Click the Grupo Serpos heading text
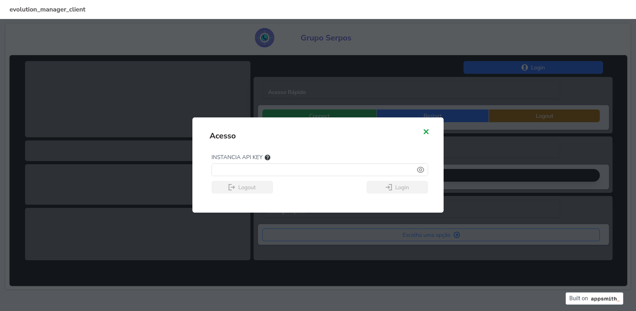The width and height of the screenshot is (636, 311). point(326,38)
